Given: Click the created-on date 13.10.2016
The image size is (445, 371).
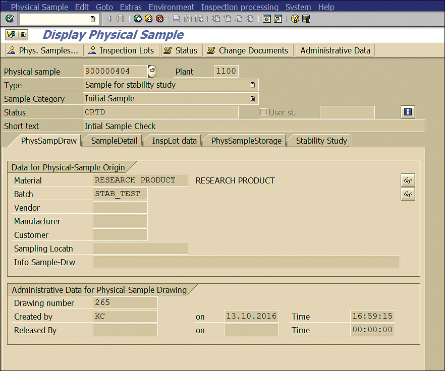Looking at the screenshot, I should pos(251,316).
